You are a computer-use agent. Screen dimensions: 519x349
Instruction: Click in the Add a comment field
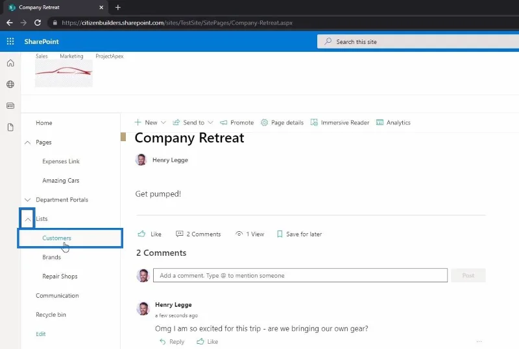300,275
